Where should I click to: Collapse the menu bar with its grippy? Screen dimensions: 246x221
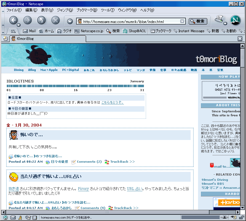click(3, 11)
